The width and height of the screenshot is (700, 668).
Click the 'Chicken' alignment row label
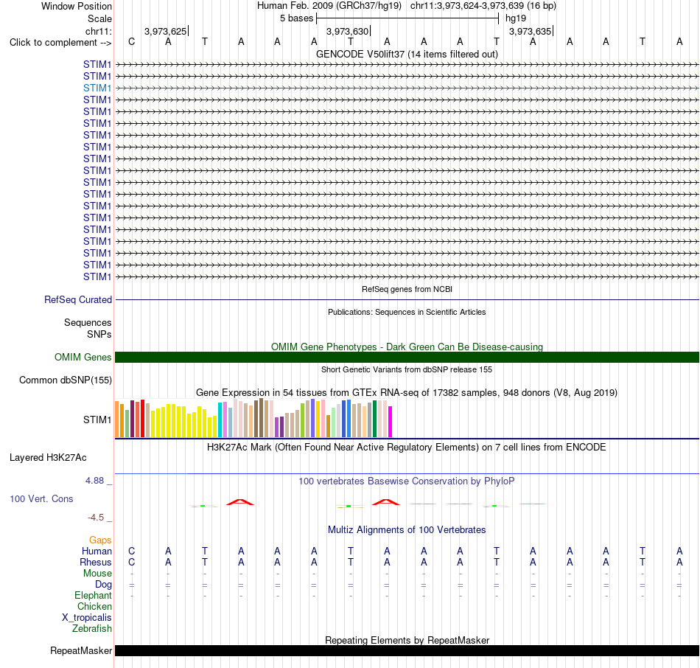pos(94,606)
